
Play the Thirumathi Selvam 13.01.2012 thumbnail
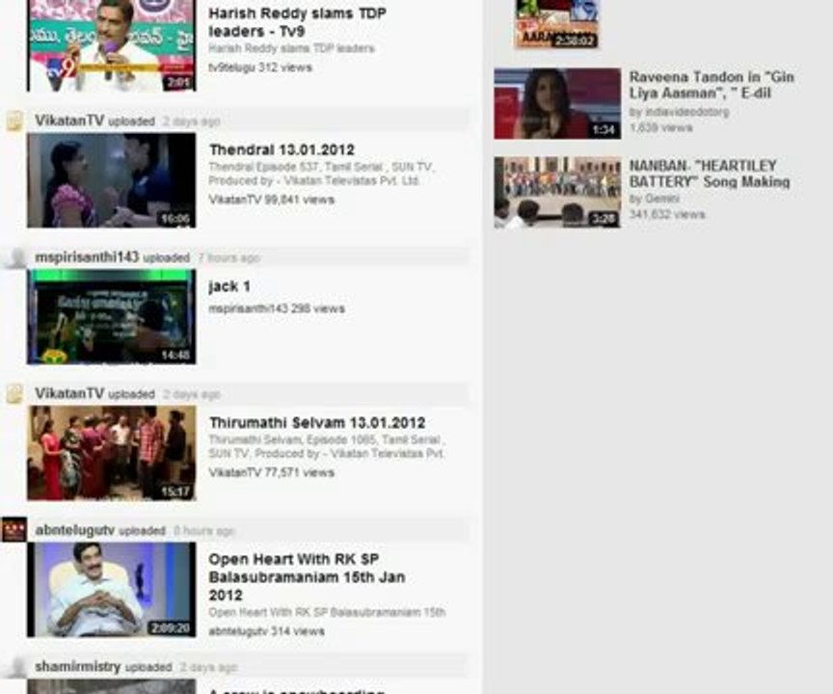(112, 453)
